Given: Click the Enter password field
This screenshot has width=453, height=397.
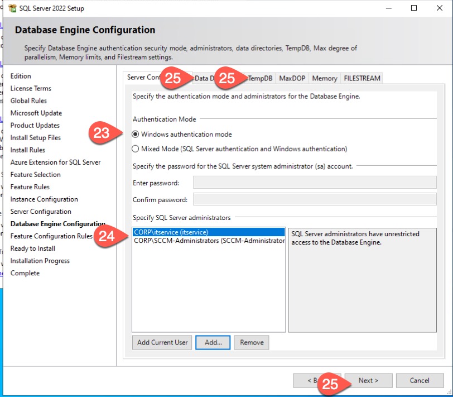Looking at the screenshot, I should point(315,183).
